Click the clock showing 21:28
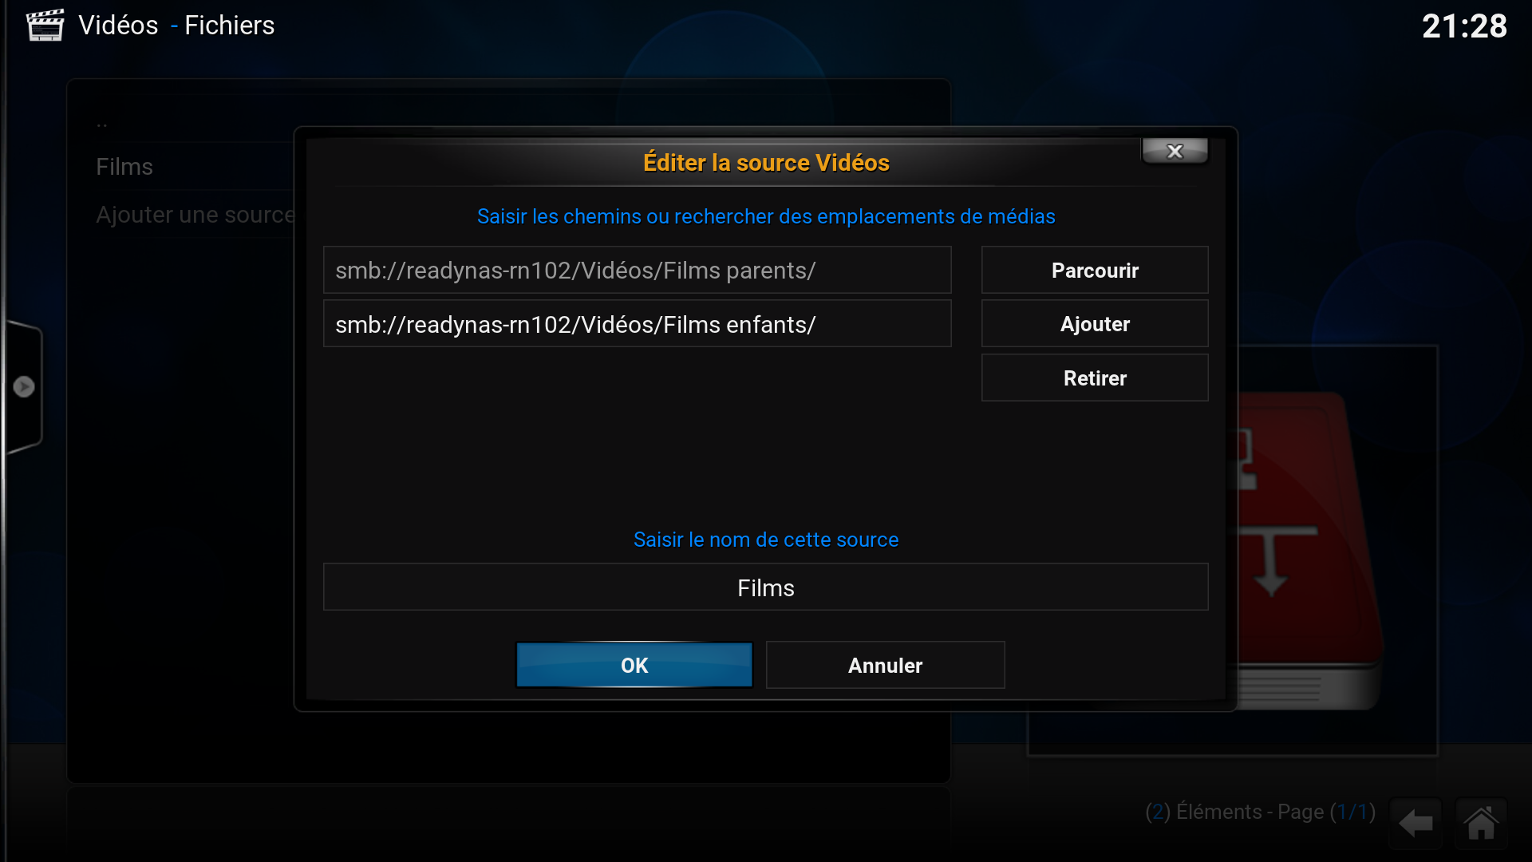The height and width of the screenshot is (862, 1532). tap(1464, 26)
